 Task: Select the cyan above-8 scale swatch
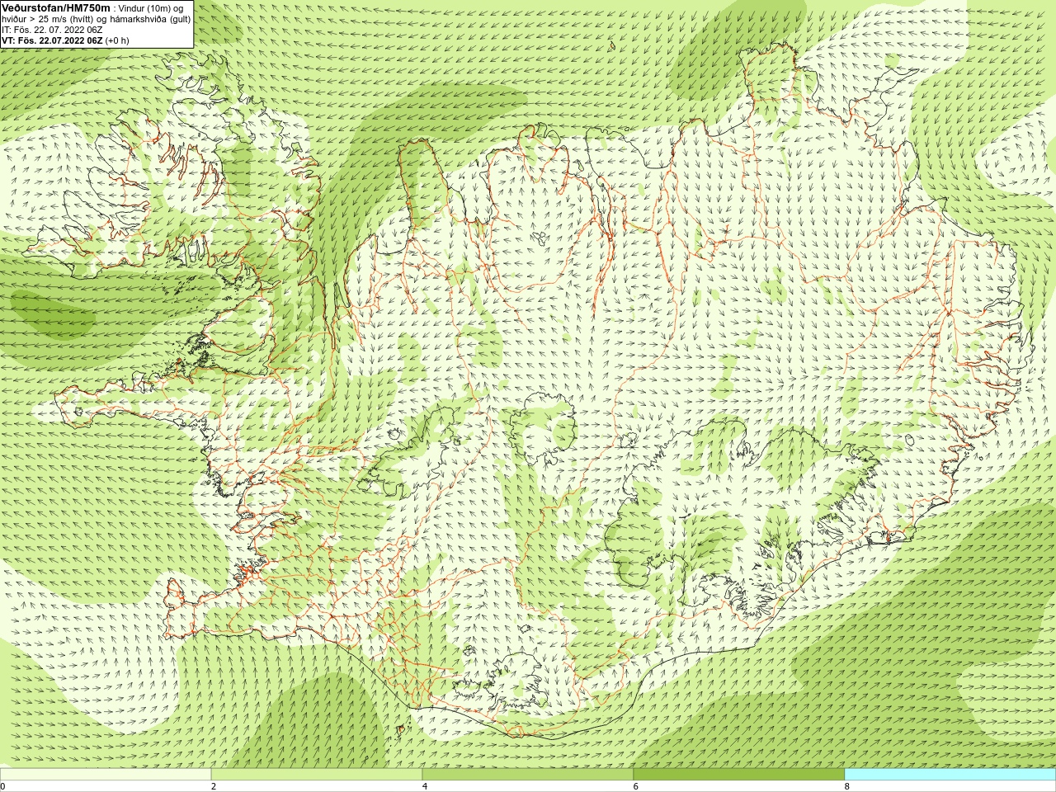pyautogui.click(x=950, y=775)
